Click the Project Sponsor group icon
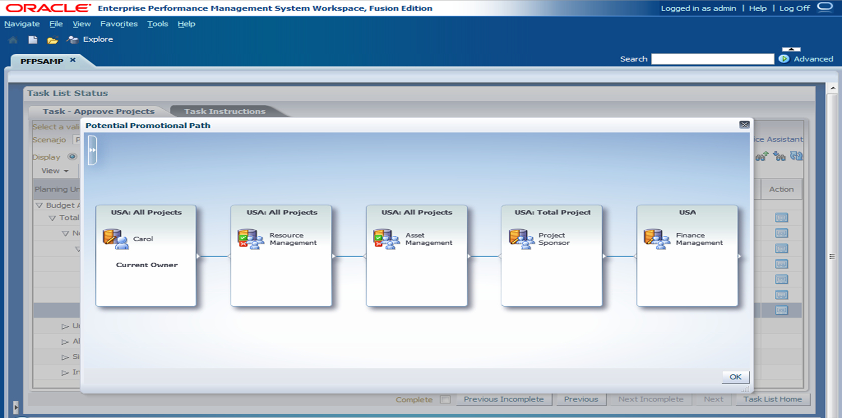The height and width of the screenshot is (418, 842). 522,239
